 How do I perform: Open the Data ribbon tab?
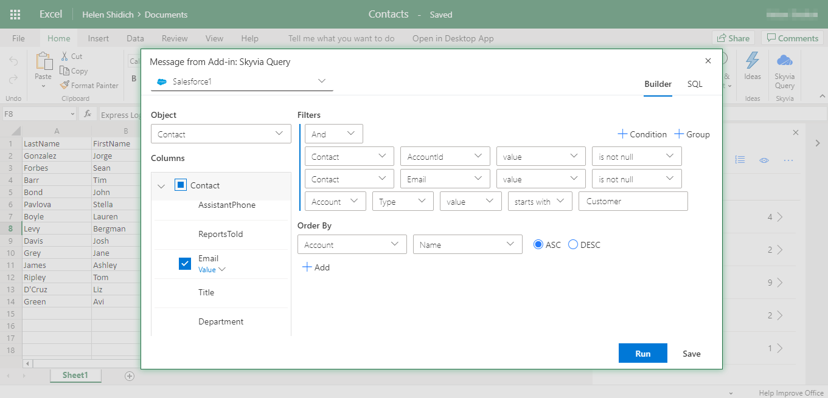(x=134, y=38)
